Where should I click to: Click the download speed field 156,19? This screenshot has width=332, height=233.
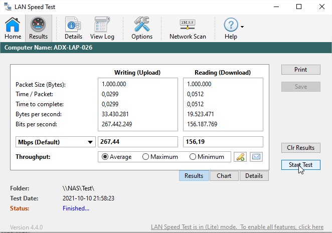tap(223, 142)
